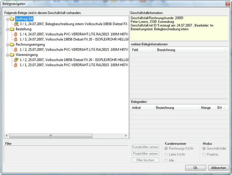This screenshot has width=232, height=175.
Task: Click document icon of Auftrag entry 3 / 1
Action: pyautogui.click(x=16, y=24)
